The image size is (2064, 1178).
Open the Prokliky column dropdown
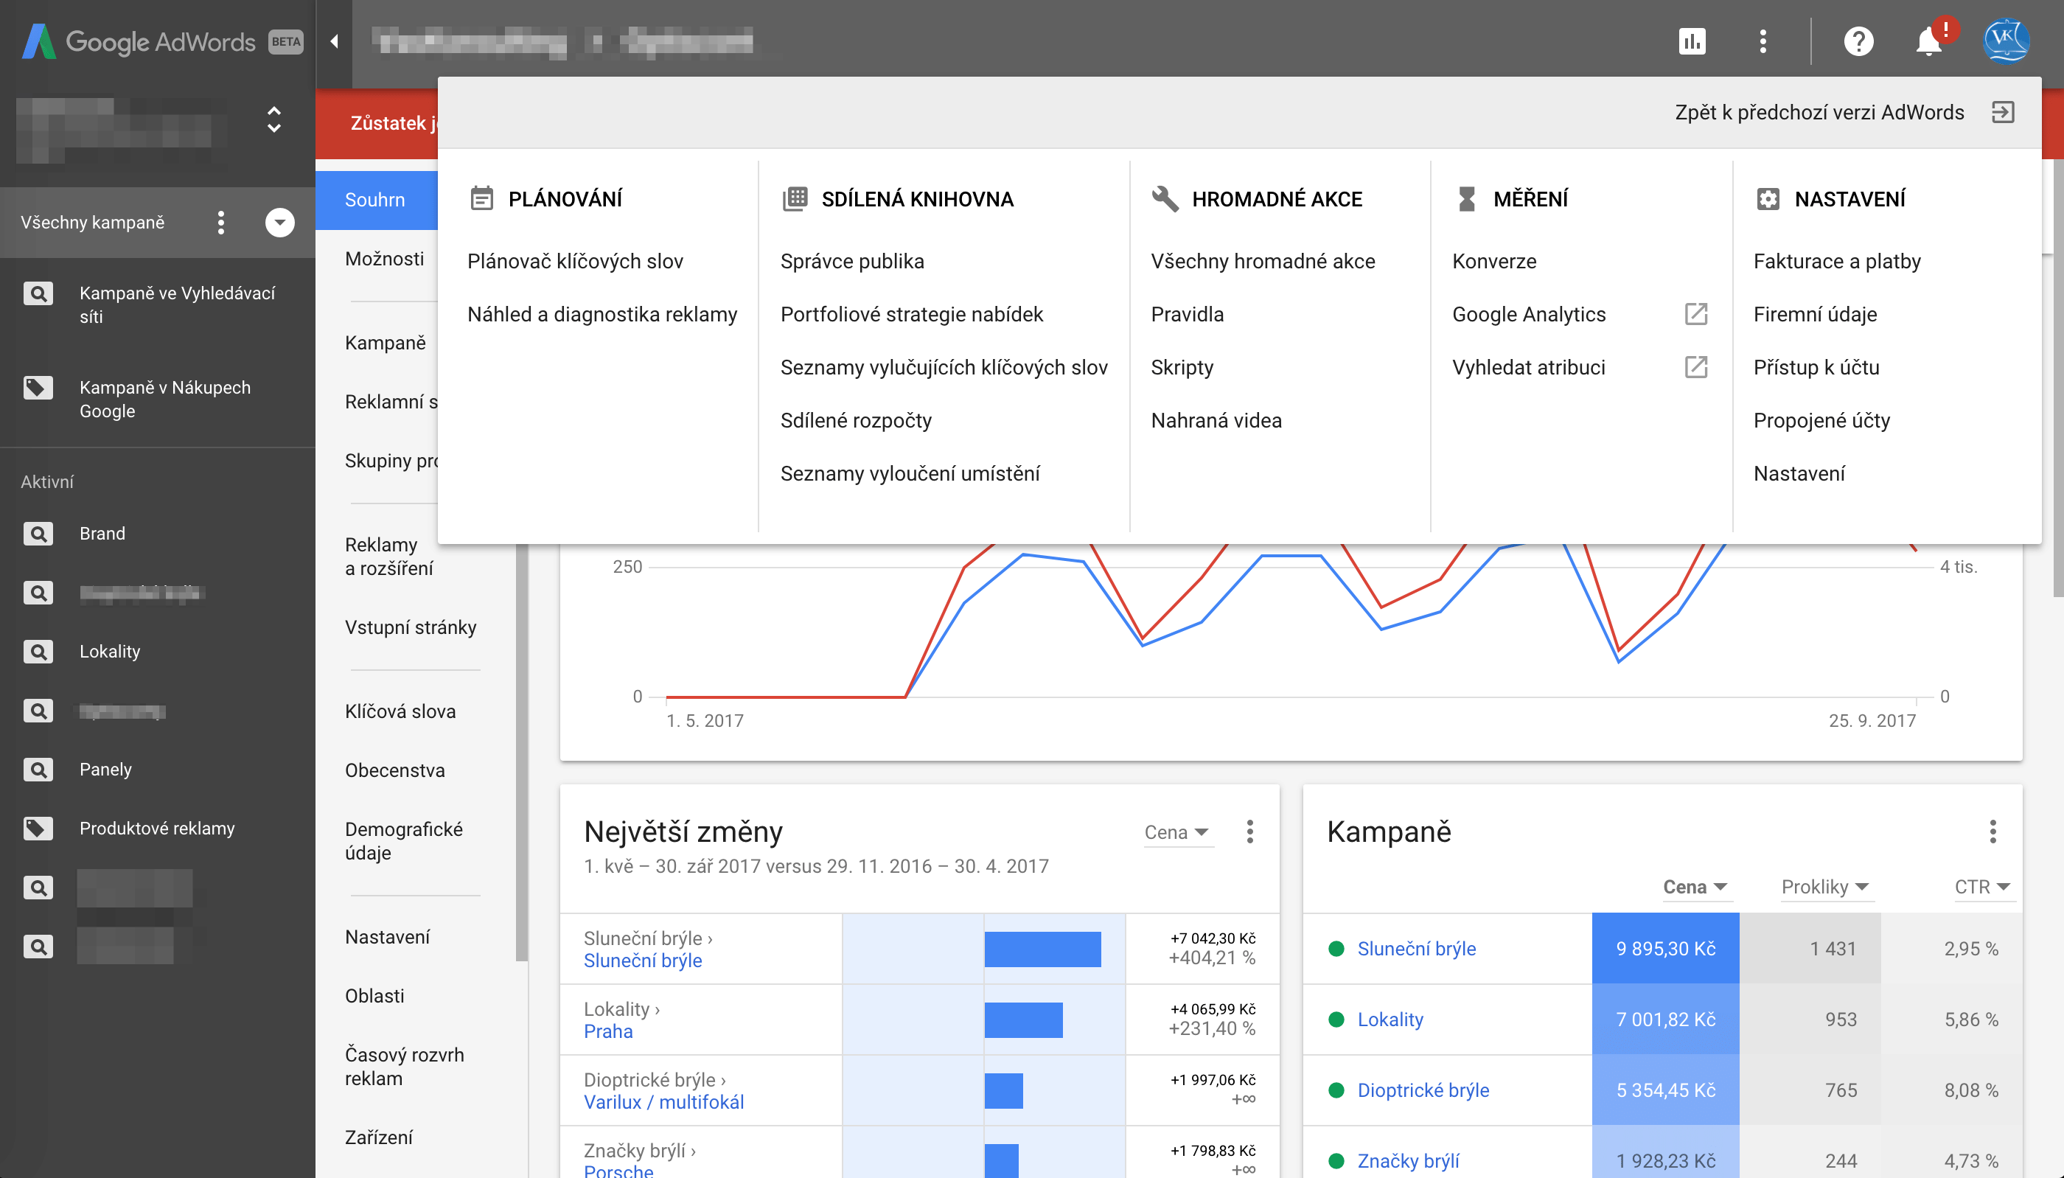pyautogui.click(x=1824, y=887)
